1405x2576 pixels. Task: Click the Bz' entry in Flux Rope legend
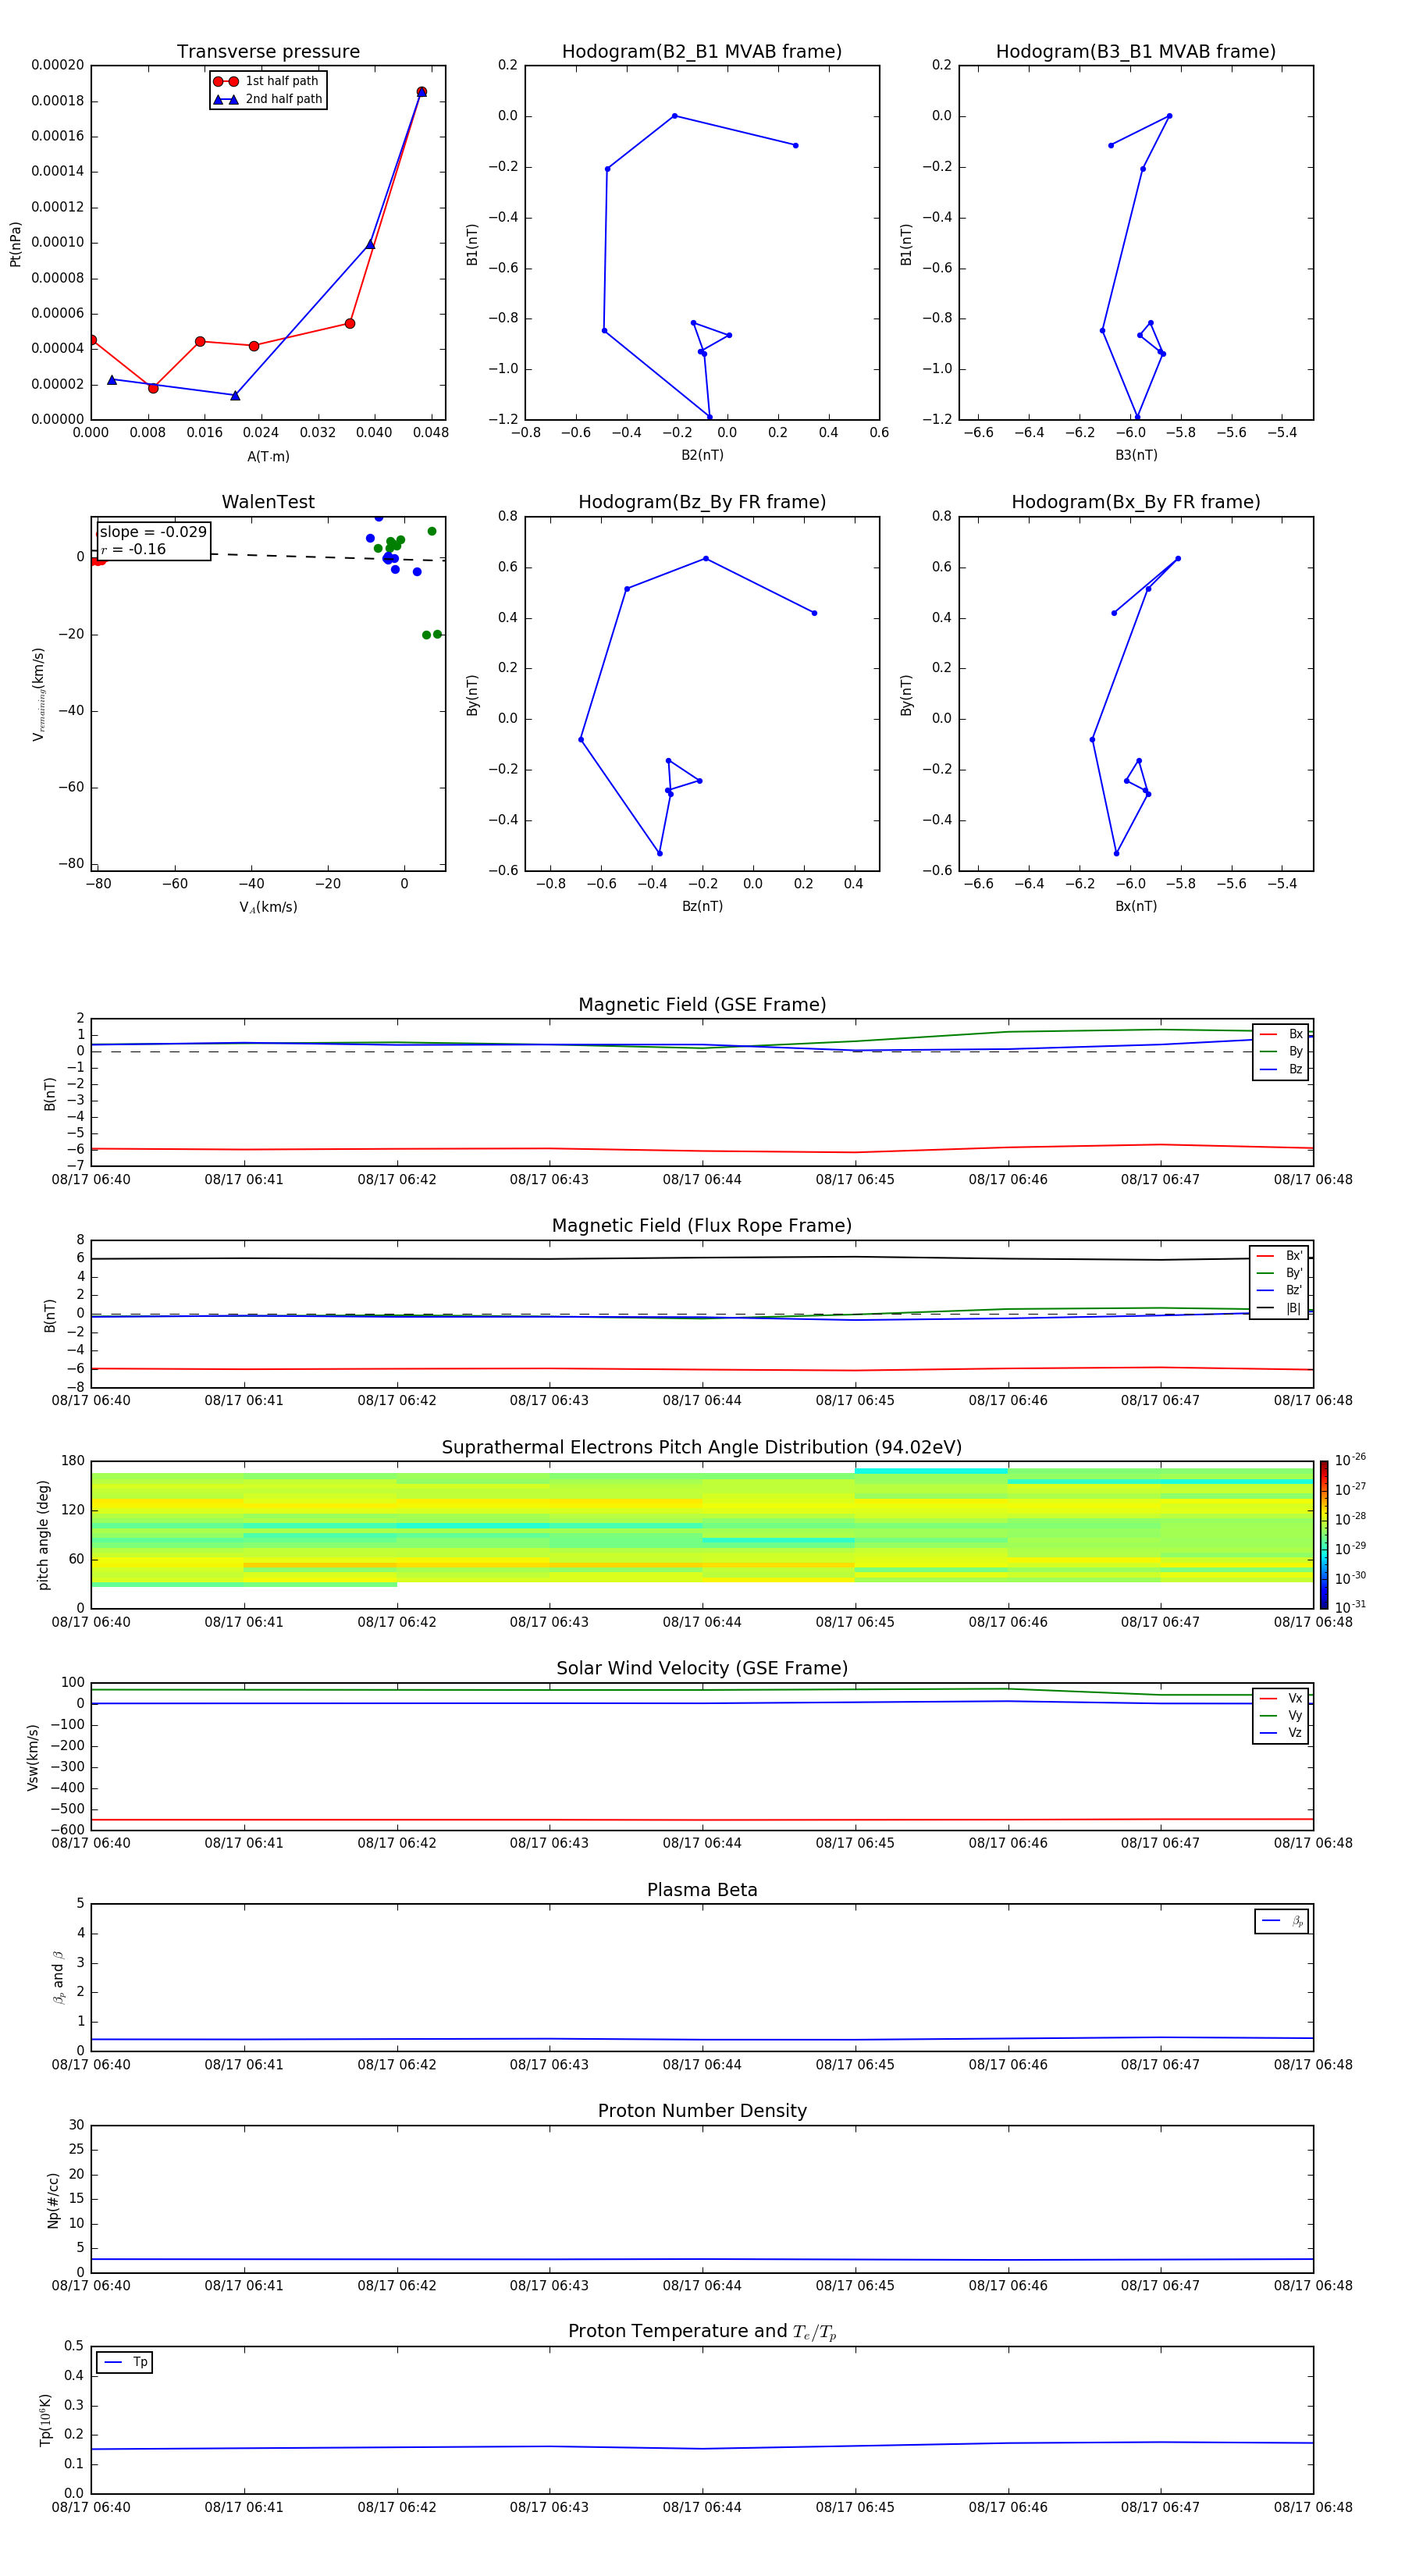click(1279, 1290)
